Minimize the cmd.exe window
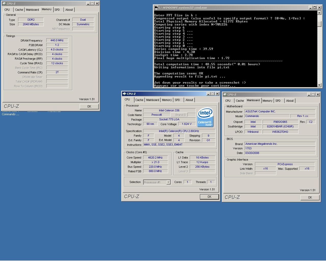The image size is (326, 261). [x=310, y=8]
